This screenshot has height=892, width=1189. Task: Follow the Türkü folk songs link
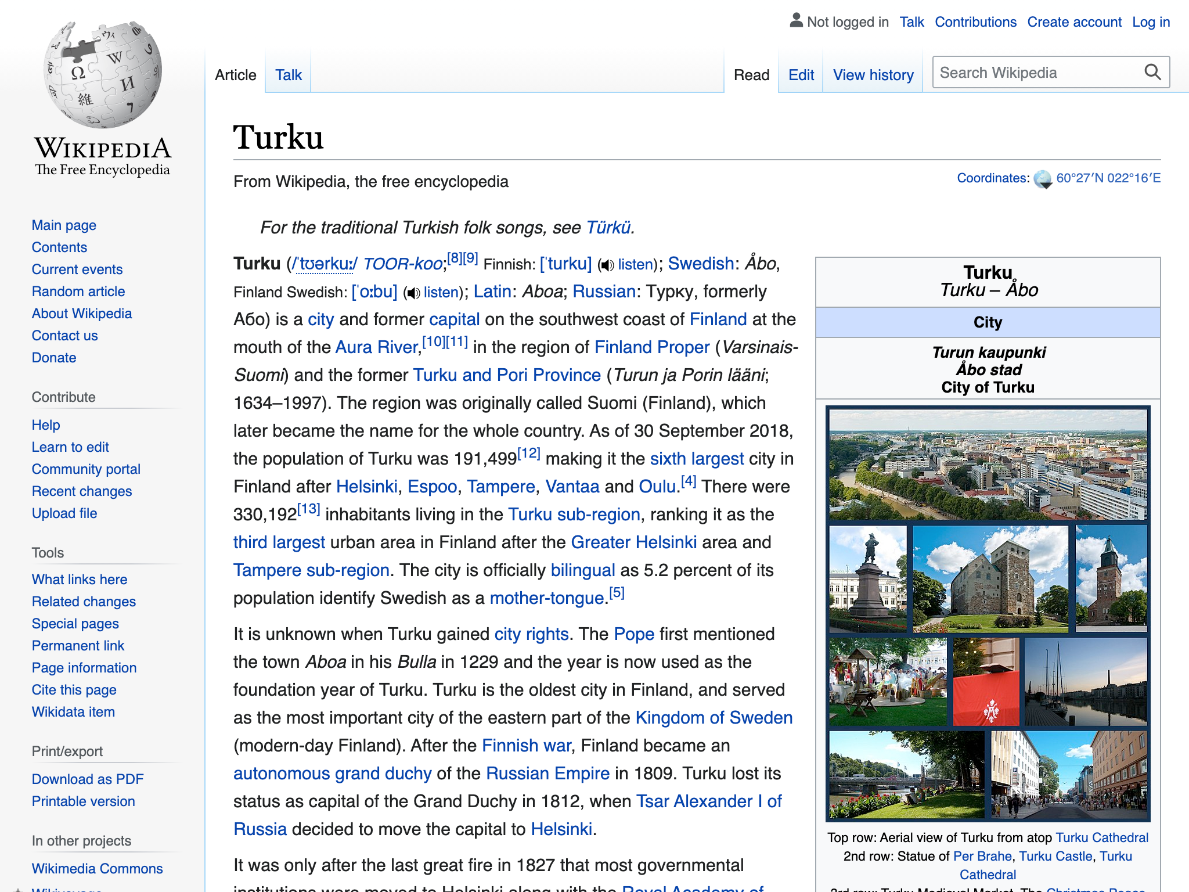click(608, 228)
